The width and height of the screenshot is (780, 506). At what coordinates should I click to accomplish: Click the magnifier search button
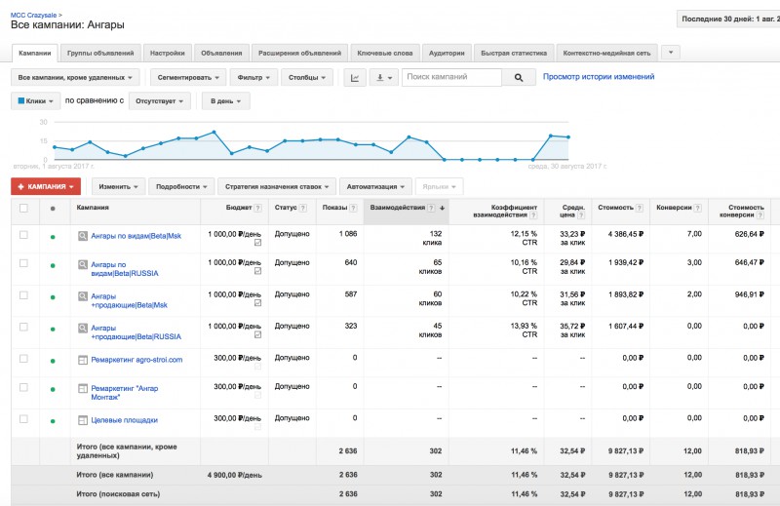[x=519, y=78]
